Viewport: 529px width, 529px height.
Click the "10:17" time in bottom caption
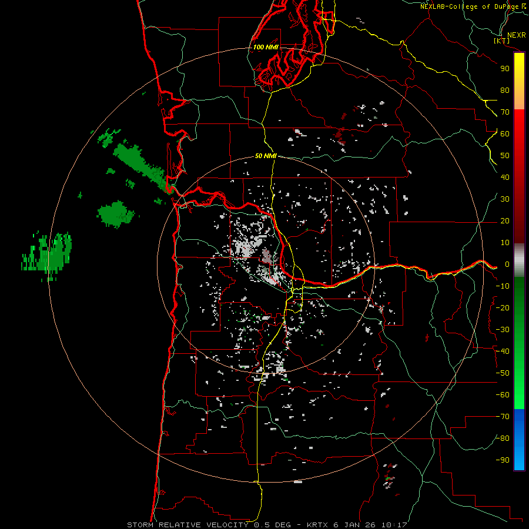394,525
